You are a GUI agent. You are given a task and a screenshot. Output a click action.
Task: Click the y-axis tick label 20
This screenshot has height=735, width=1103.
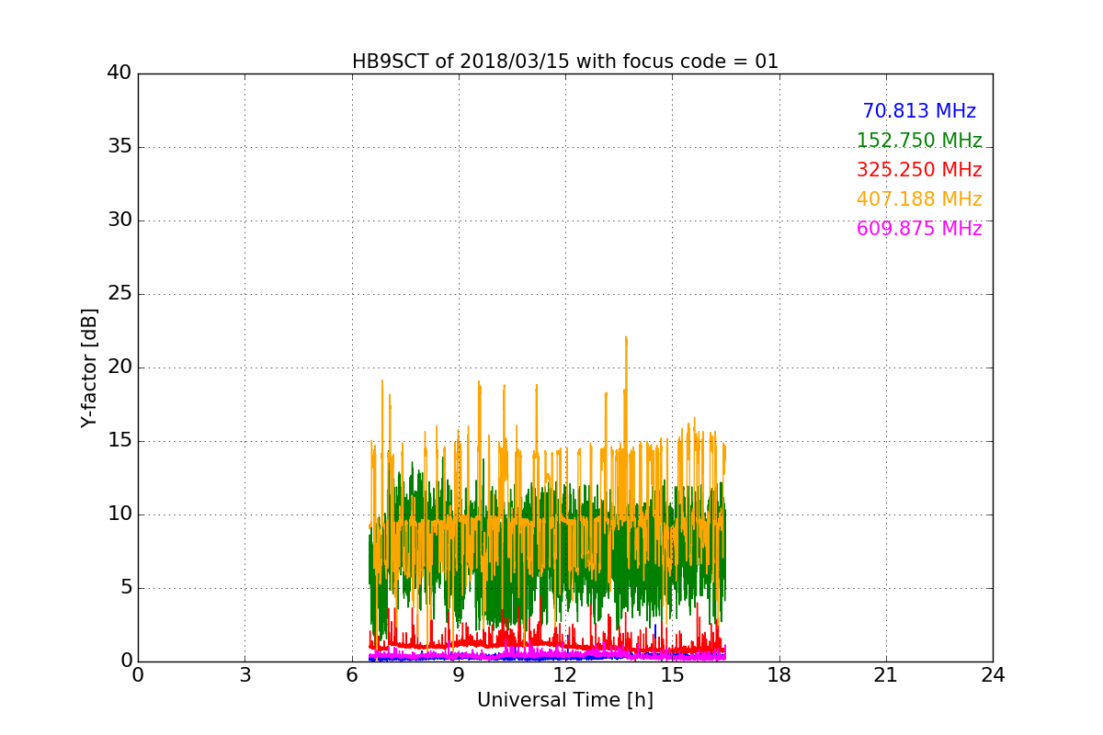[x=119, y=367]
